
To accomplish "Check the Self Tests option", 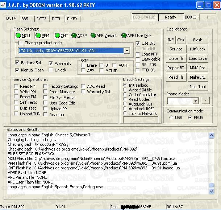I will coord(16,102).
